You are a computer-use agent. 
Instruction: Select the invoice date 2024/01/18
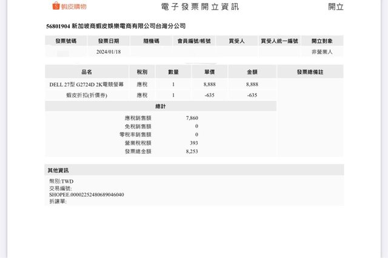pos(108,52)
